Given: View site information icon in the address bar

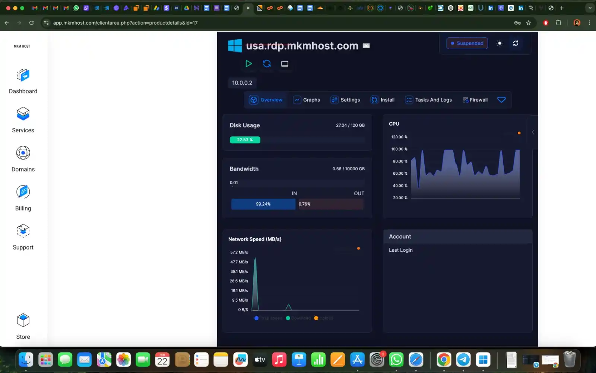Looking at the screenshot, I should (x=46, y=23).
